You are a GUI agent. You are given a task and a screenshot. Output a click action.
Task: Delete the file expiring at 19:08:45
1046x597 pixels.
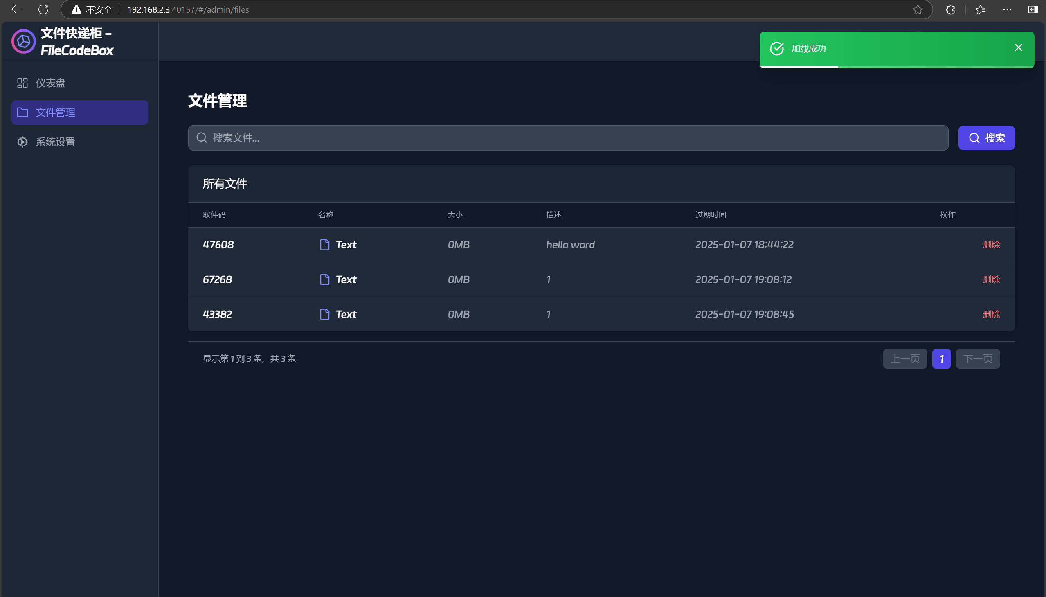coord(991,314)
